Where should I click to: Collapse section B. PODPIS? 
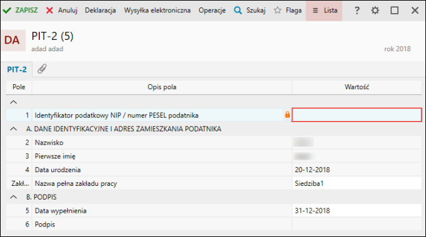tap(13, 197)
